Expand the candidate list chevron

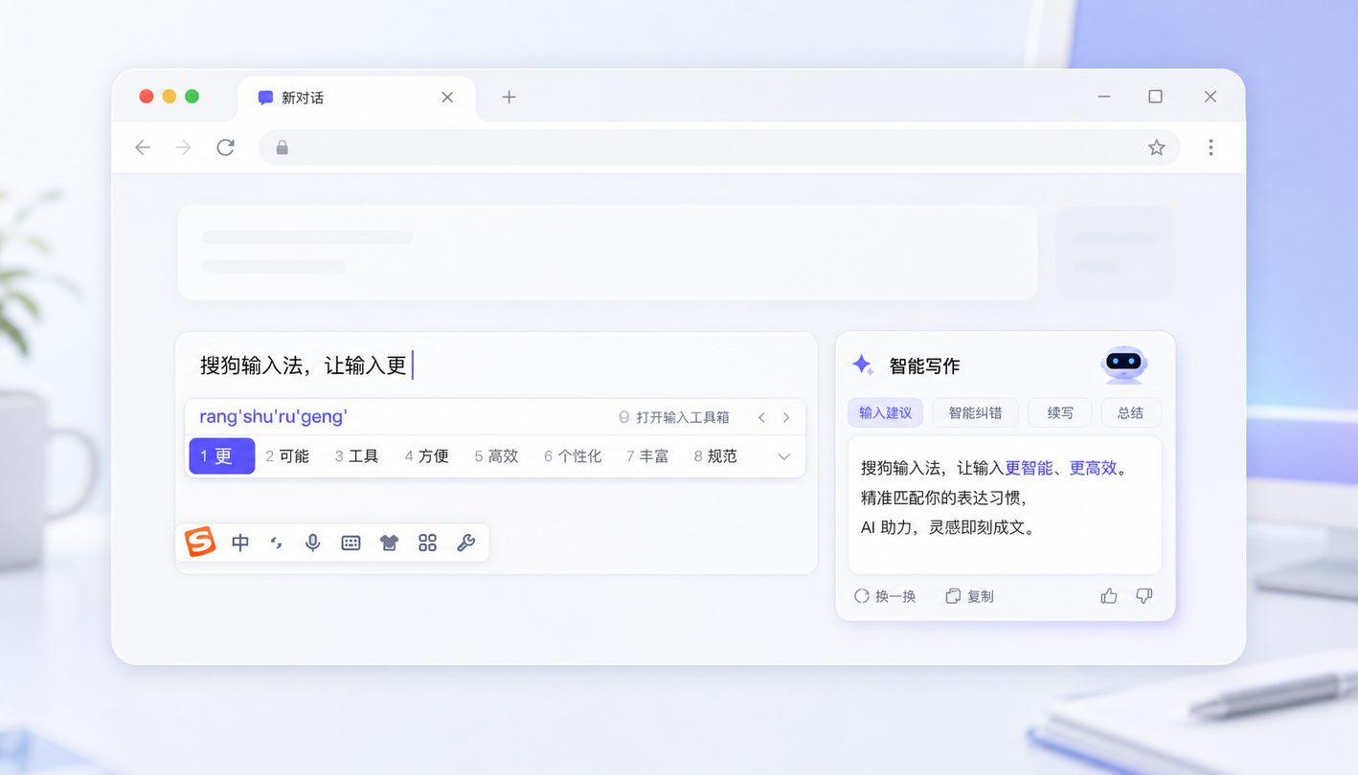tap(784, 456)
